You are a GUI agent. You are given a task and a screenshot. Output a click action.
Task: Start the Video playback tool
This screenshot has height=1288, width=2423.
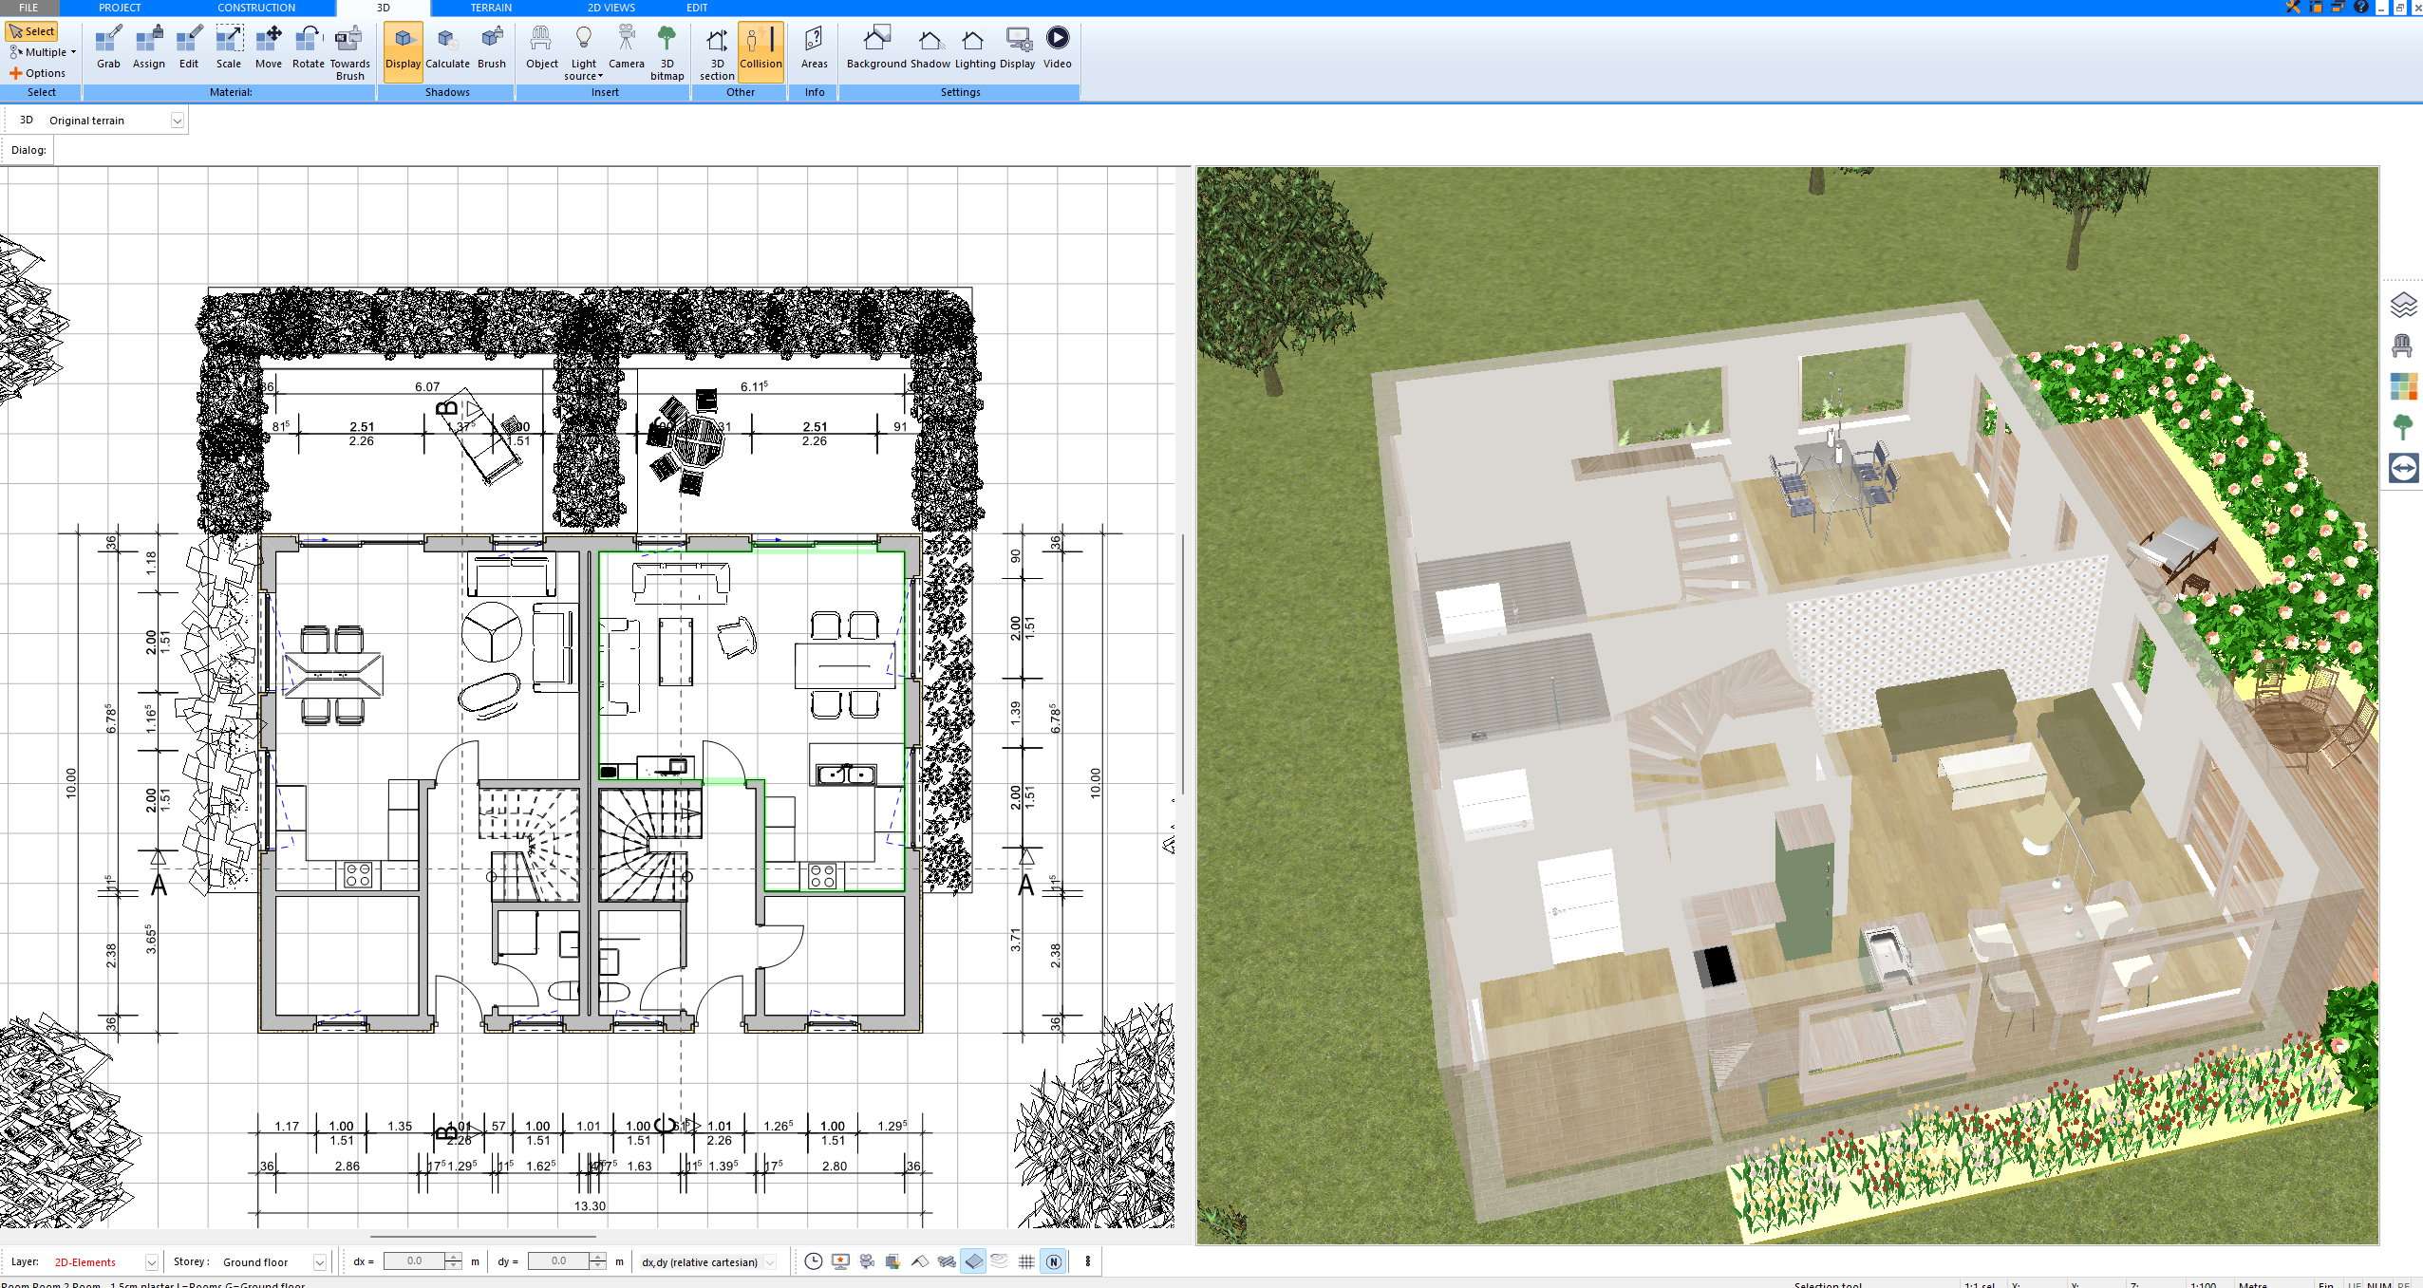[x=1057, y=47]
